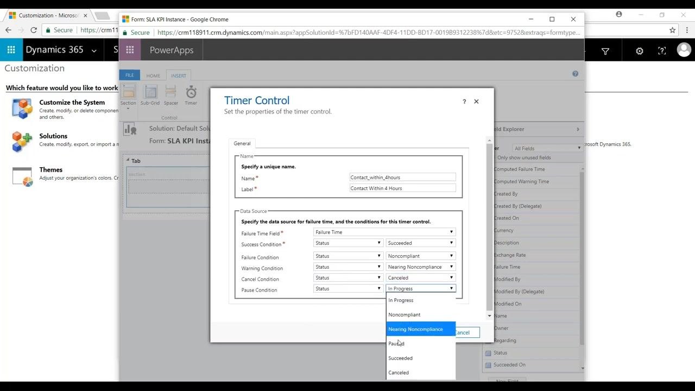Viewport: 695px width, 391px height.
Task: Click the Dynamics 365 help question icon
Action: click(x=662, y=51)
